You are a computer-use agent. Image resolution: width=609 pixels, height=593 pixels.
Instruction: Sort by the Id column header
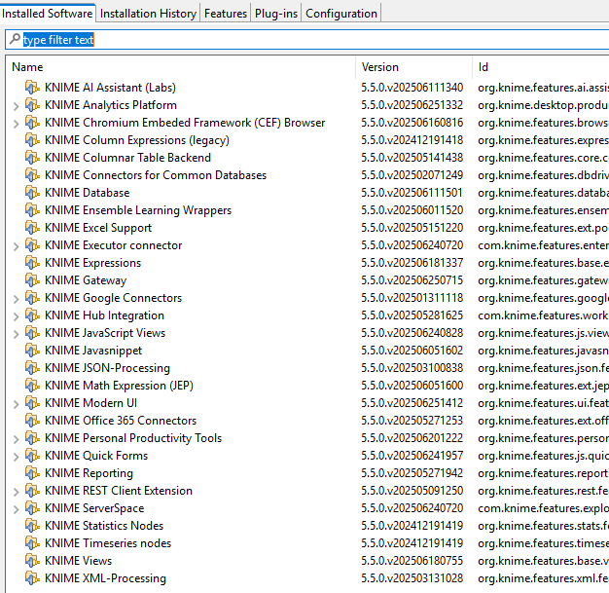541,67
